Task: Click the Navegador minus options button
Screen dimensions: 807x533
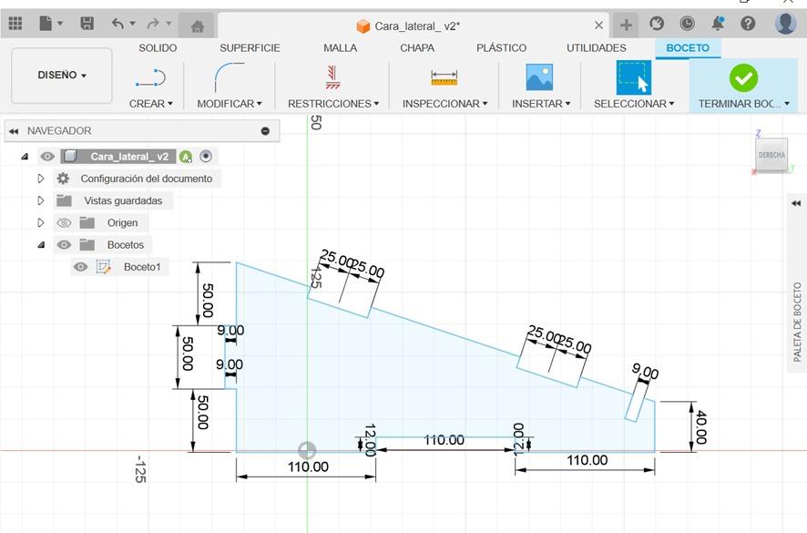Action: 265,131
